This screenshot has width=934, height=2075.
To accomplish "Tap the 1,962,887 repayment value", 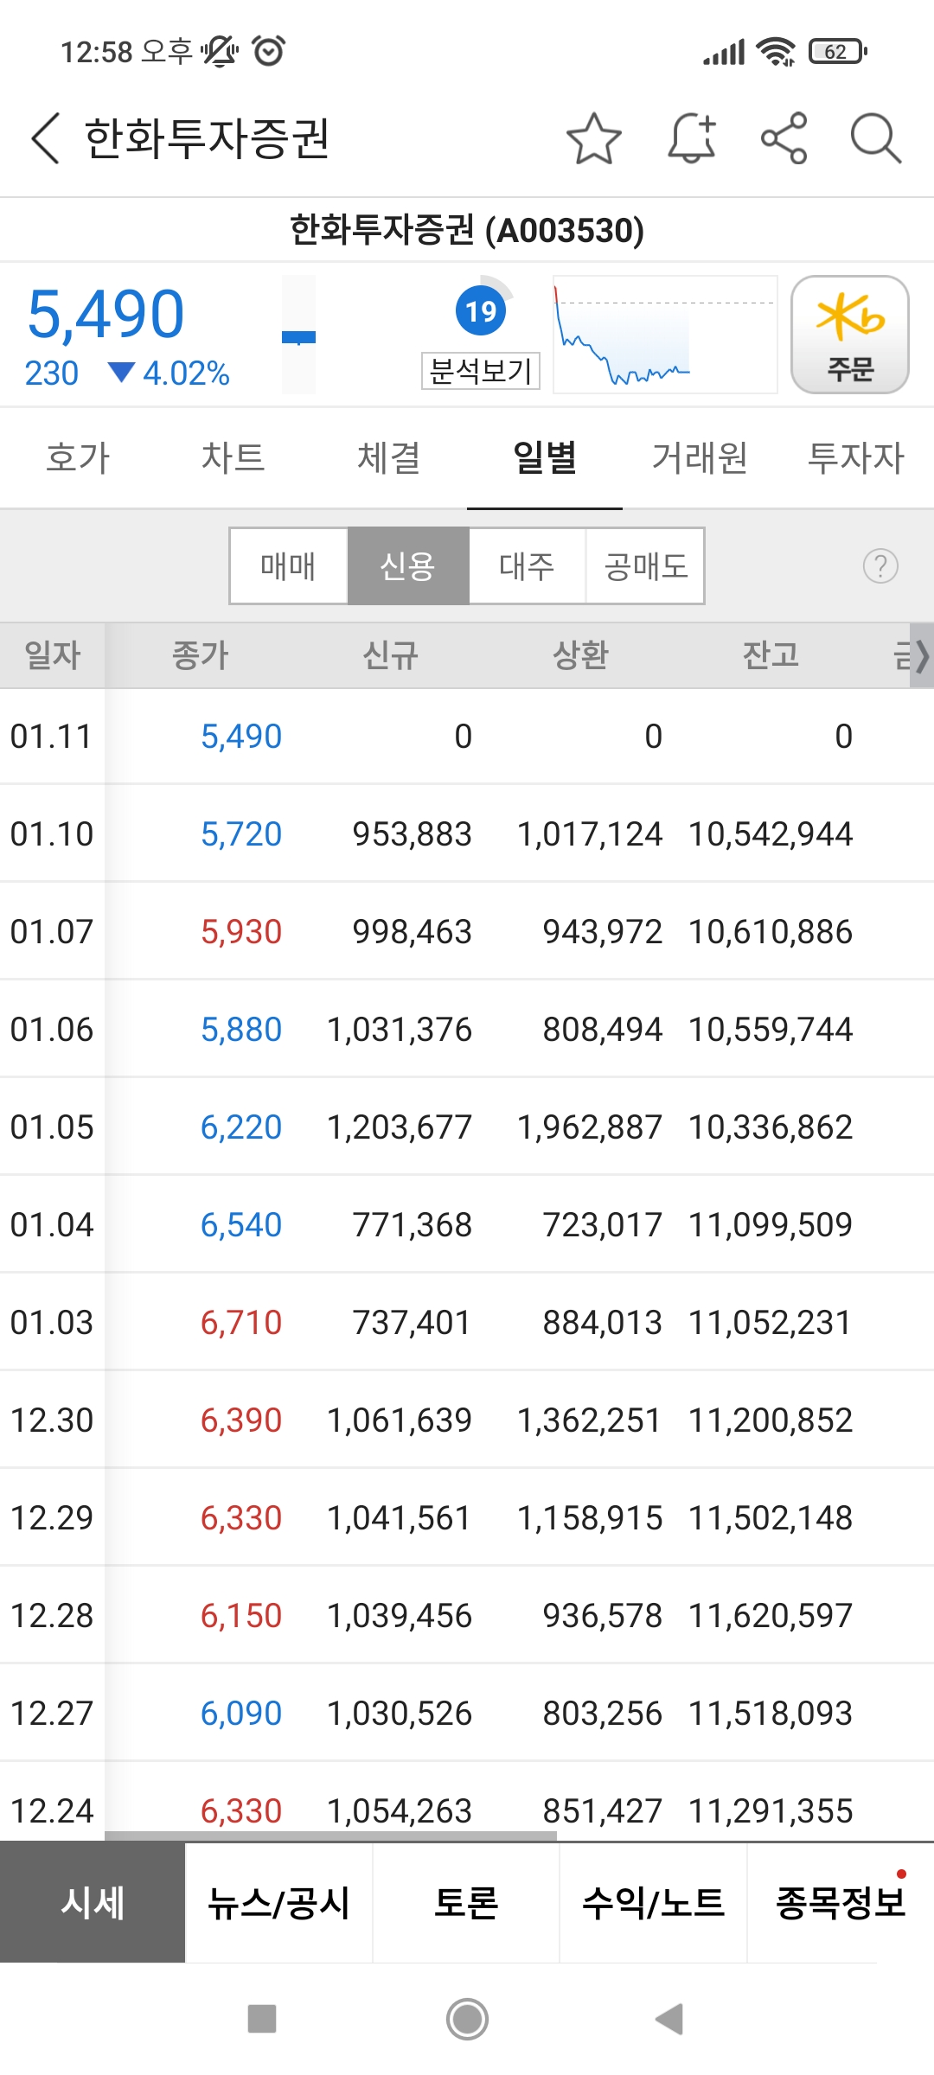I will pos(590,1127).
